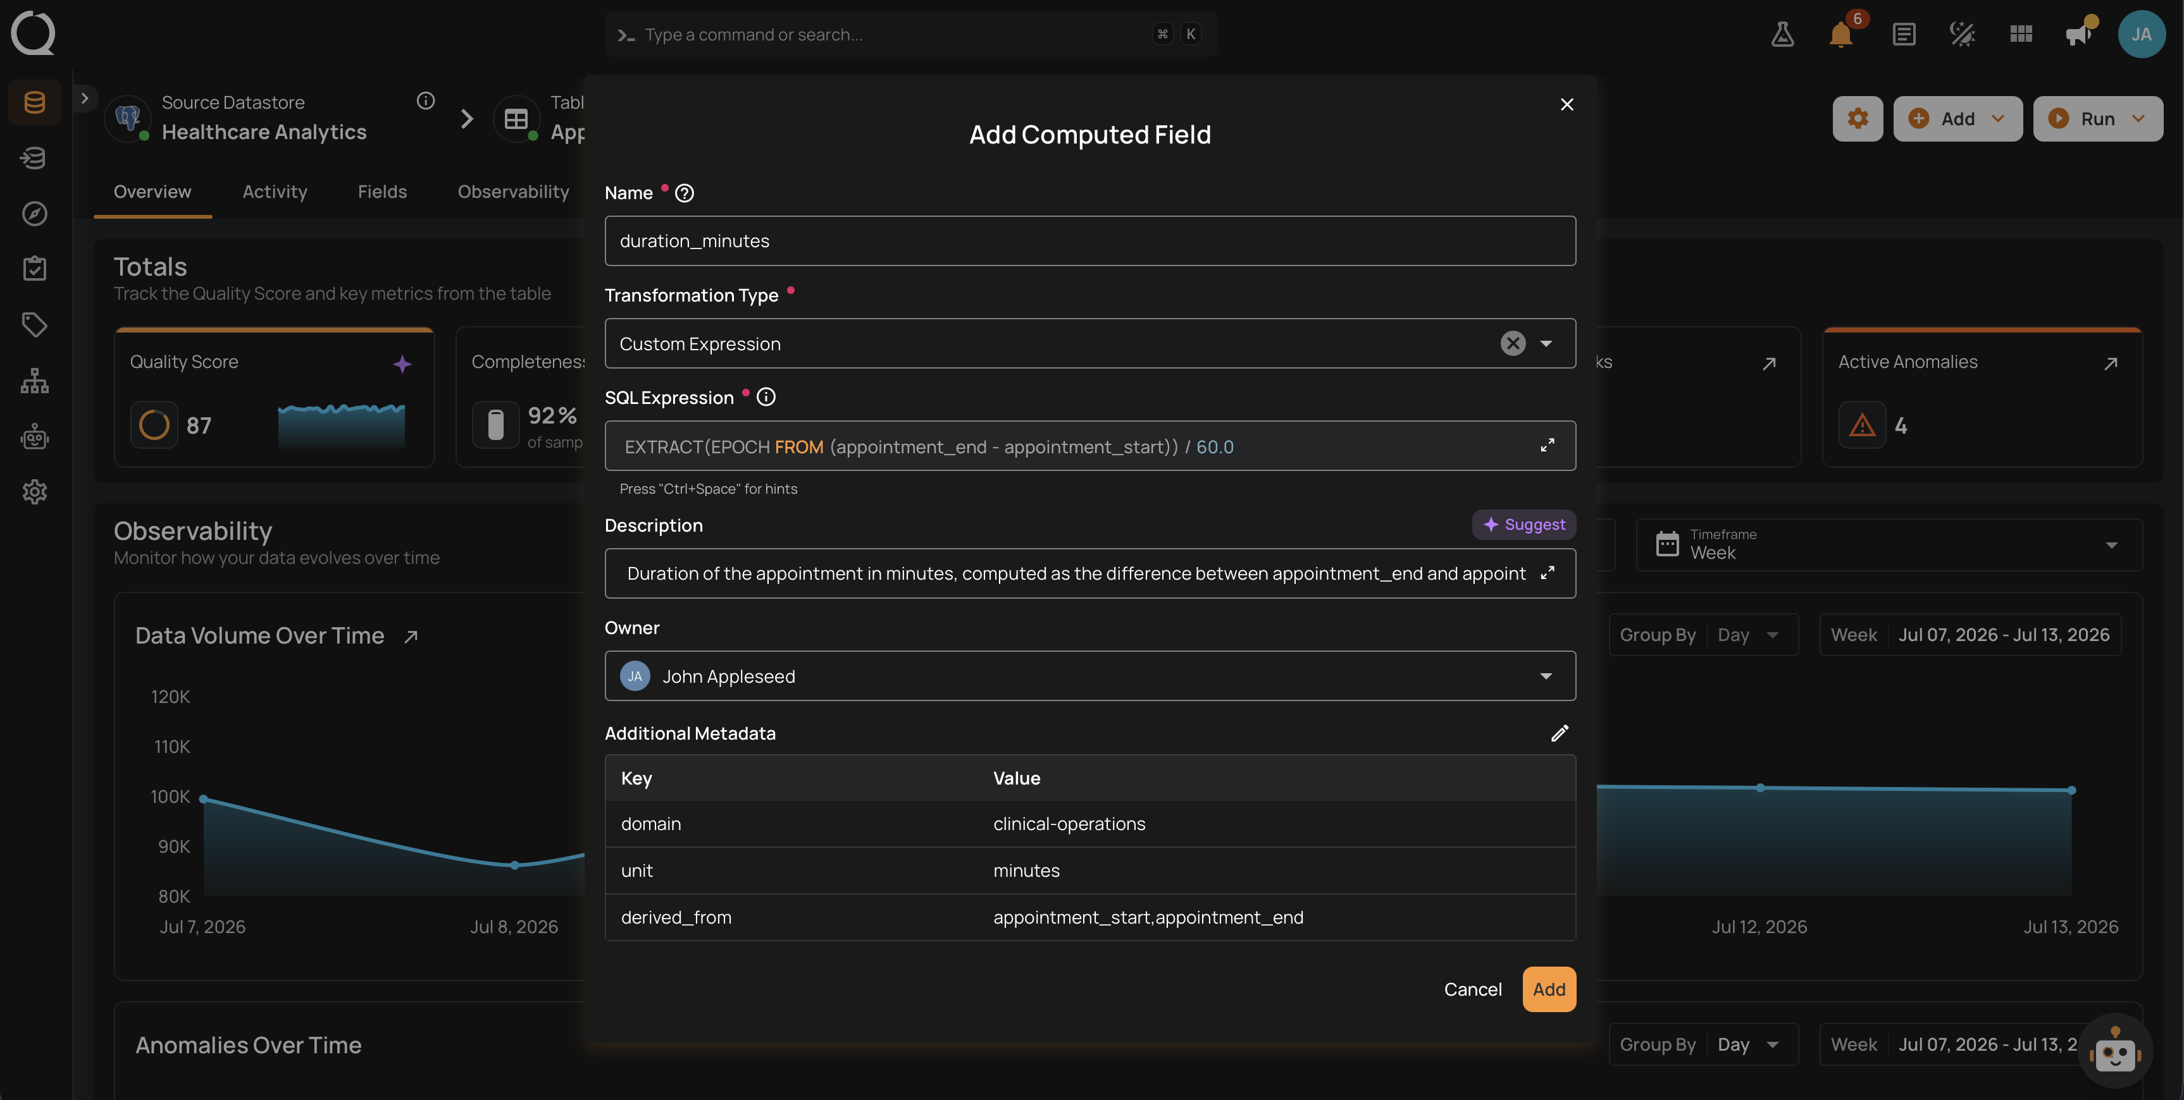Image resolution: width=2184 pixels, height=1100 pixels.
Task: Click the Jul 13 data point on chart
Action: click(2071, 790)
